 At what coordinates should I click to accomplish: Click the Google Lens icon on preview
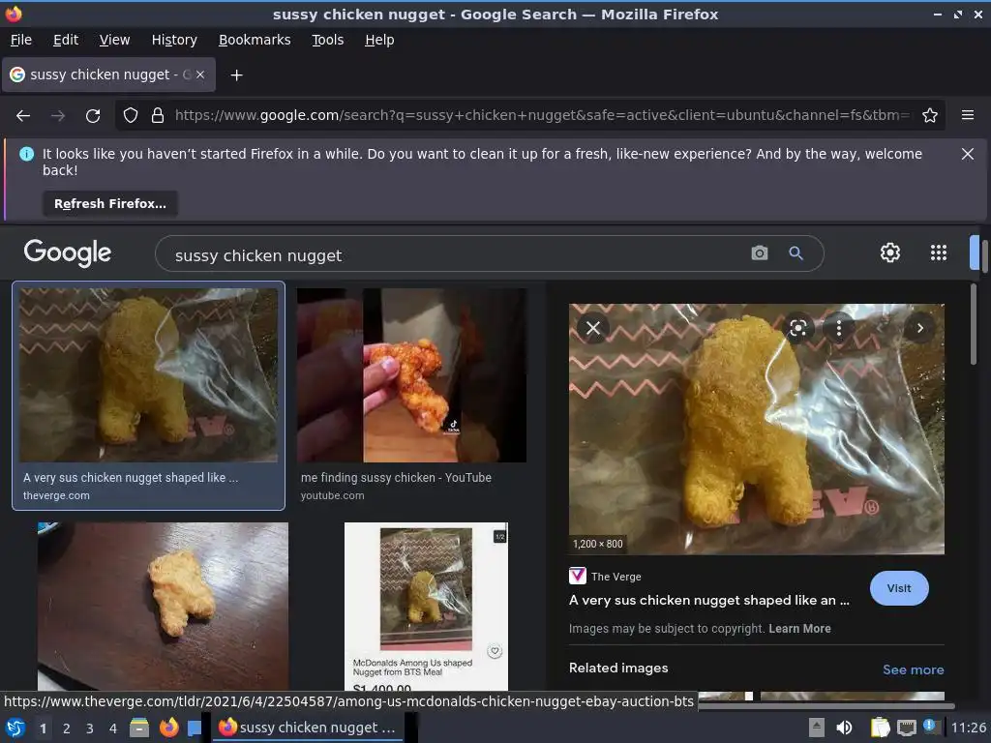coord(798,328)
